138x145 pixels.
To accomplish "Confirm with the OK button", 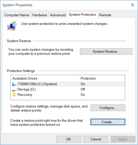I will [x=68, y=139].
